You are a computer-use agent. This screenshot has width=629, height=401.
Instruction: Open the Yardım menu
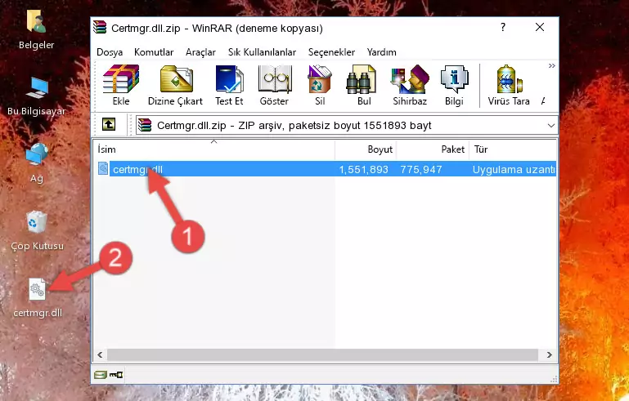[381, 52]
